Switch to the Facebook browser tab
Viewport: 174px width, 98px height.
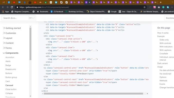(9, 2)
